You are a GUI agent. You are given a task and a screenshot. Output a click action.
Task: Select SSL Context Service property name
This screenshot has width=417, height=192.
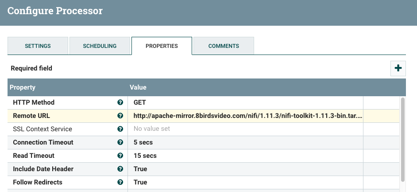(x=42, y=129)
